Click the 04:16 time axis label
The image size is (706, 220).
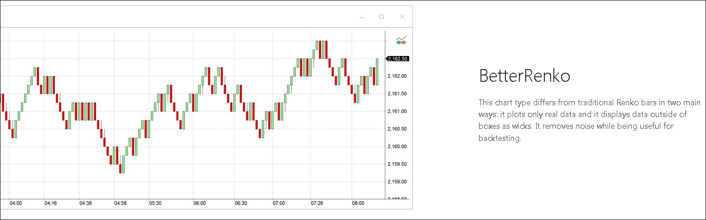pyautogui.click(x=50, y=203)
